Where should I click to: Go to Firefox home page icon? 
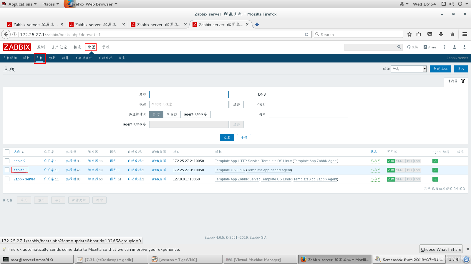point(452,34)
